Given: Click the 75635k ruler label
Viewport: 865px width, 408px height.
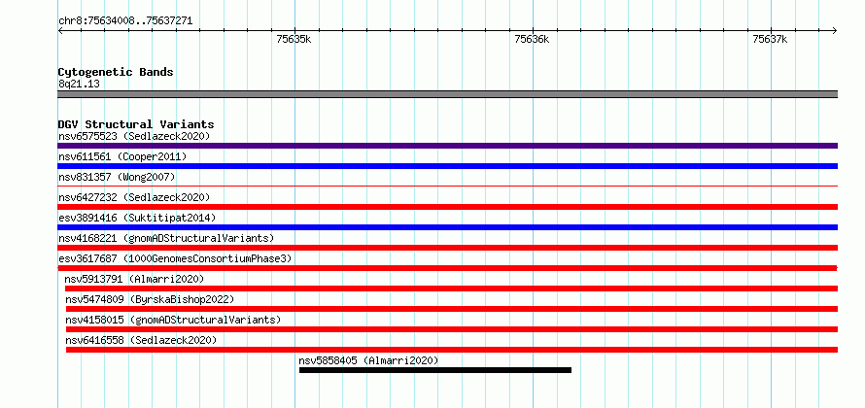Looking at the screenshot, I should click(x=294, y=39).
